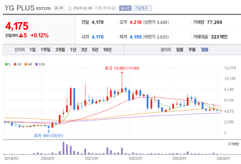This screenshot has height=164, width=241.
Task: Click the red 20-period moving average legend swatch
Action: pos(15,64)
